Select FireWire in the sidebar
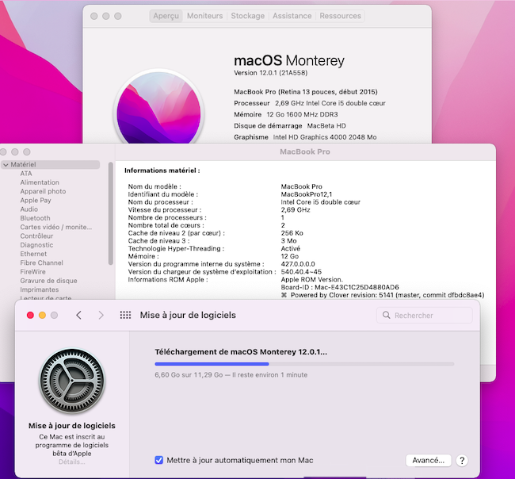 click(x=32, y=272)
